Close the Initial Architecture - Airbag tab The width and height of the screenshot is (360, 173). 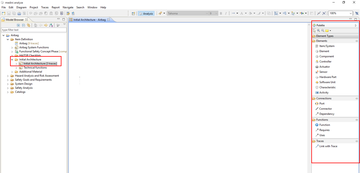click(x=109, y=20)
